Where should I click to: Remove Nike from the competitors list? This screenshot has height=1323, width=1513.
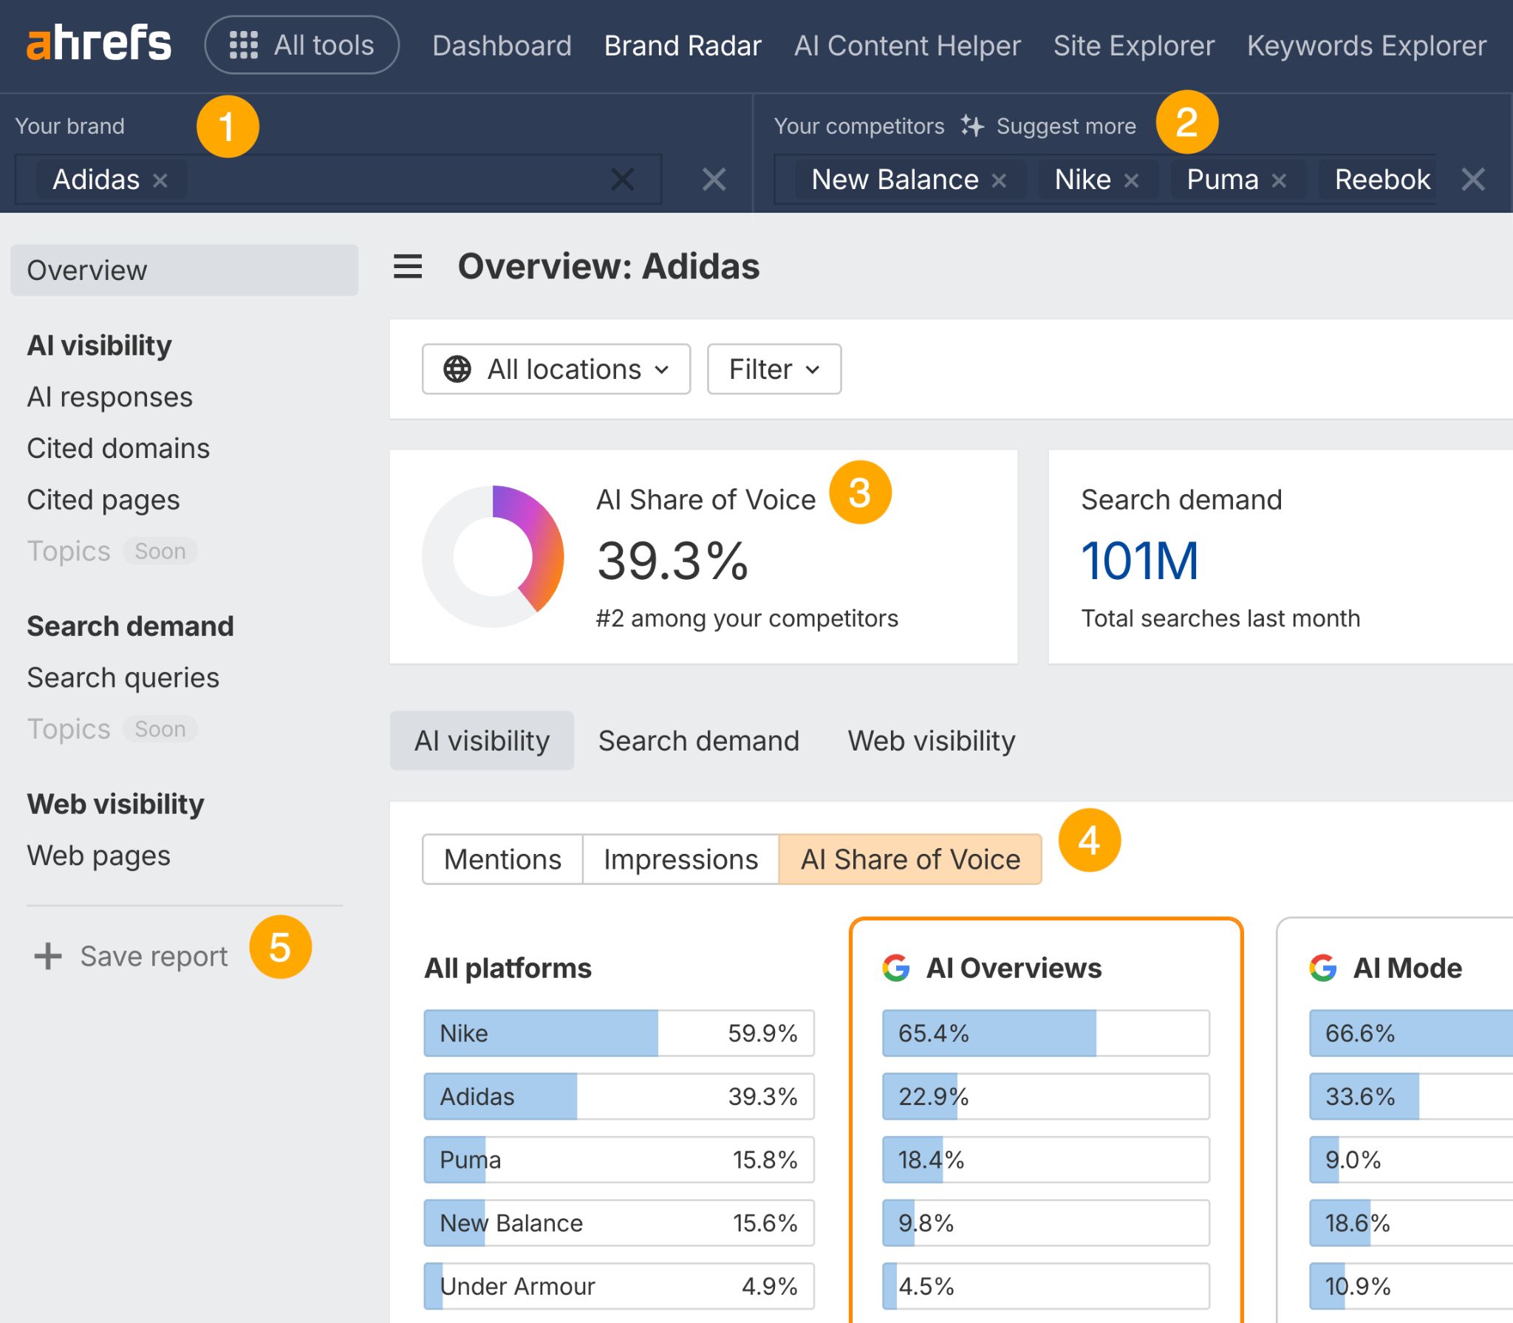point(1133,180)
